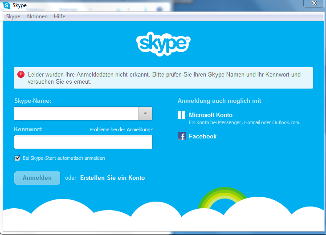Expand the Skype-Name dropdown arrow
Image resolution: width=326 pixels, height=235 pixels.
145,113
